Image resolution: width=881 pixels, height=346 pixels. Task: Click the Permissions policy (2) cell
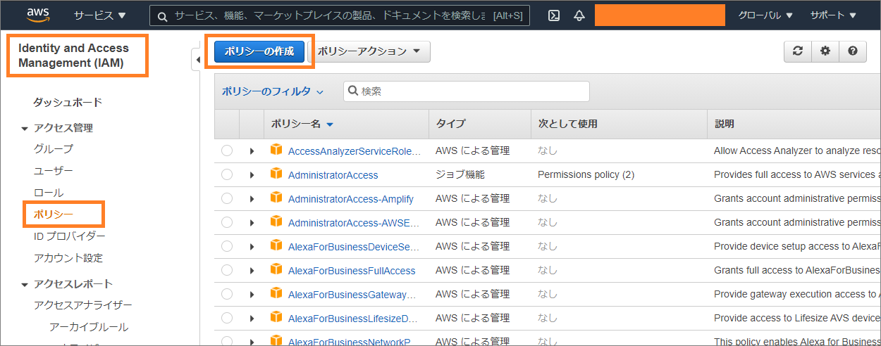pyautogui.click(x=586, y=174)
